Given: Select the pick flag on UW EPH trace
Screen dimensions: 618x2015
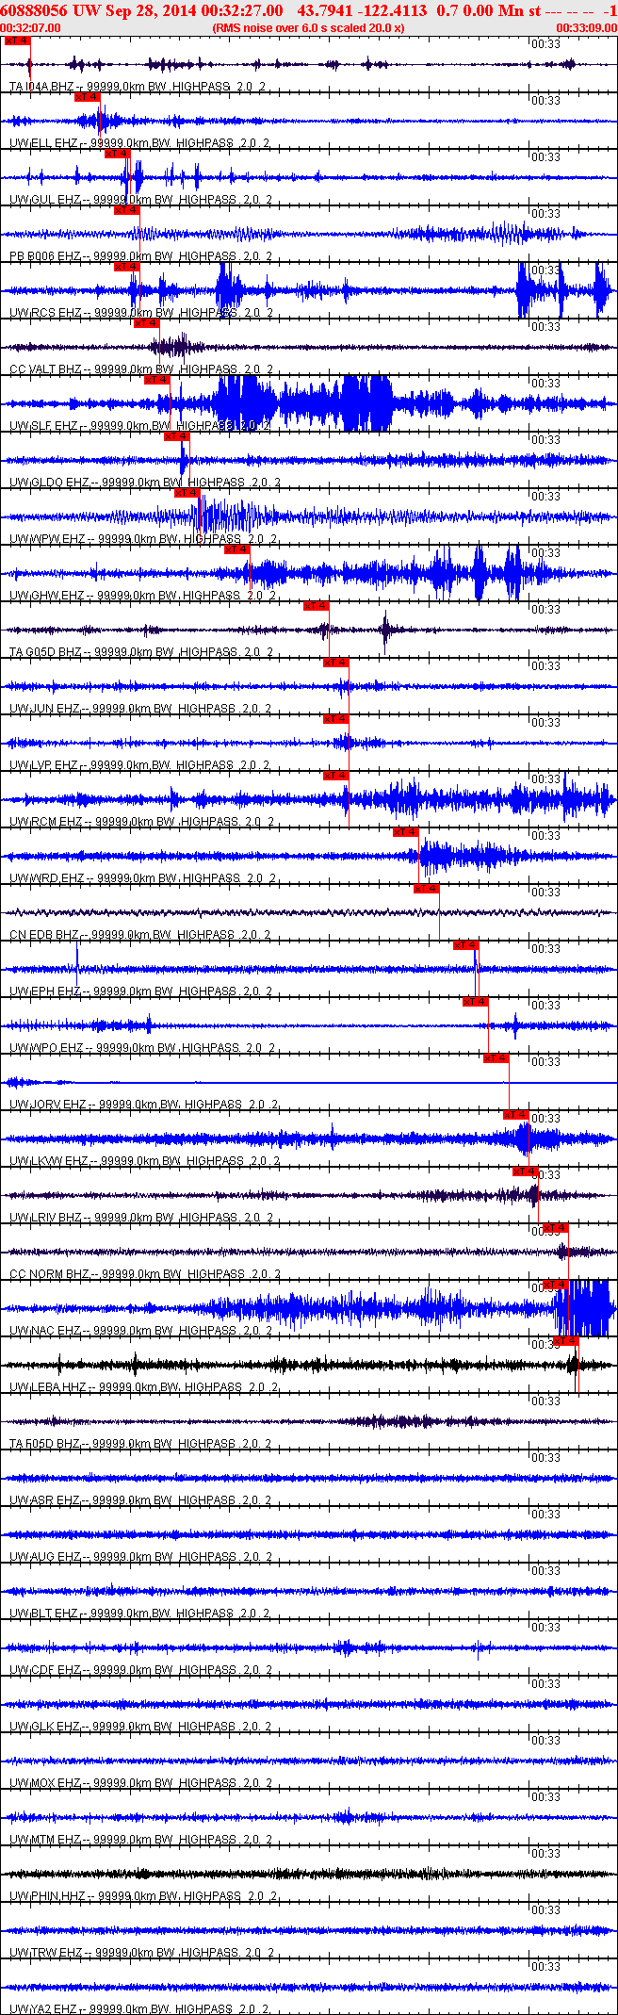Looking at the screenshot, I should click(465, 945).
